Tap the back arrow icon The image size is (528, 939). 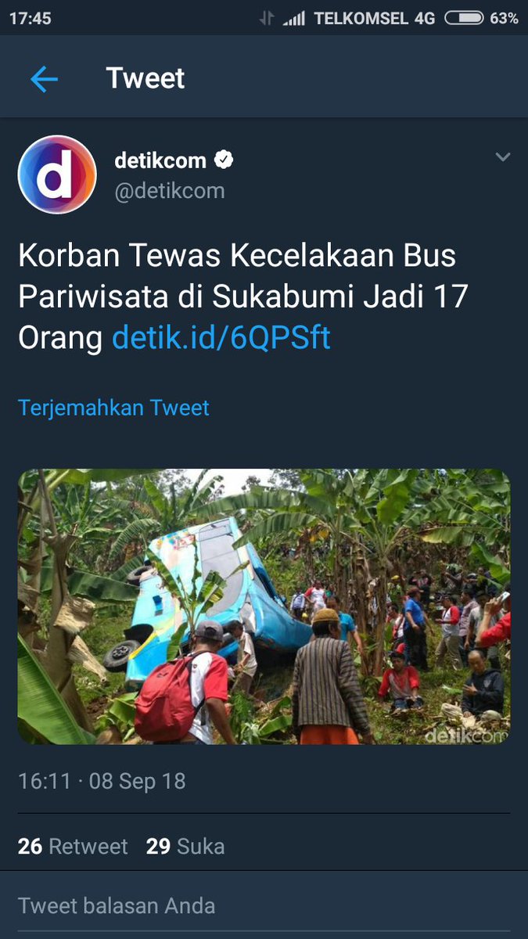click(44, 79)
